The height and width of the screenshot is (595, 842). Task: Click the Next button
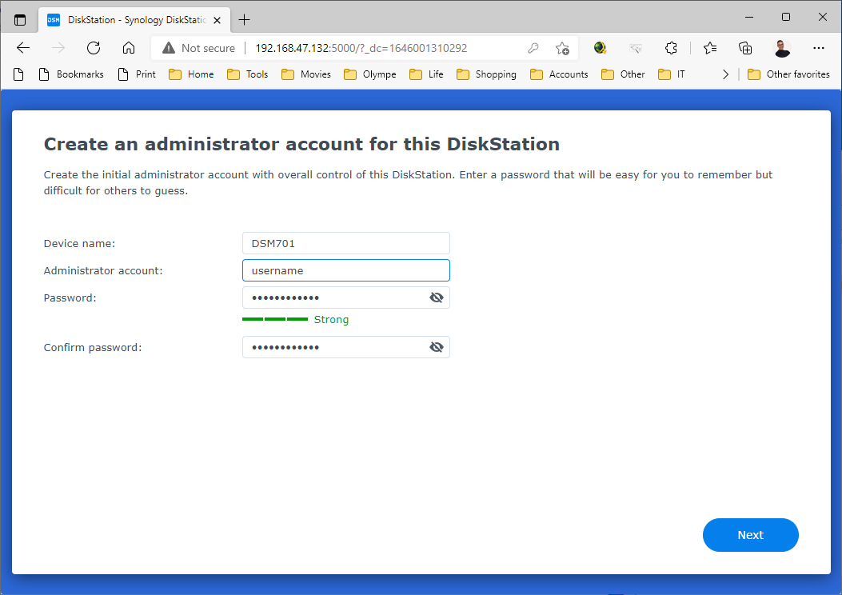[x=750, y=535]
